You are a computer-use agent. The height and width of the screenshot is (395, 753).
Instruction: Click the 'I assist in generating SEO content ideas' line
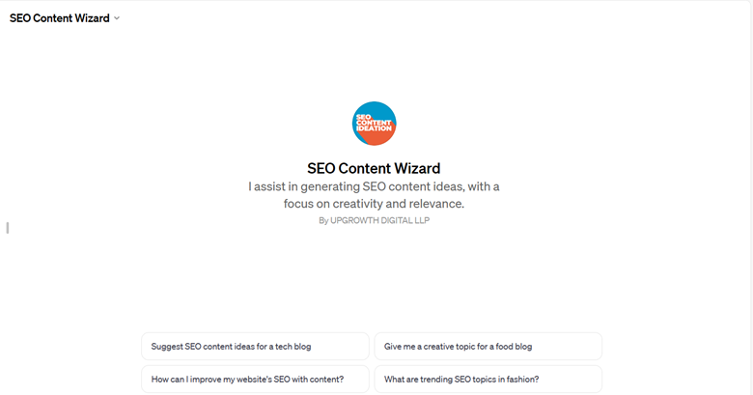coord(374,186)
